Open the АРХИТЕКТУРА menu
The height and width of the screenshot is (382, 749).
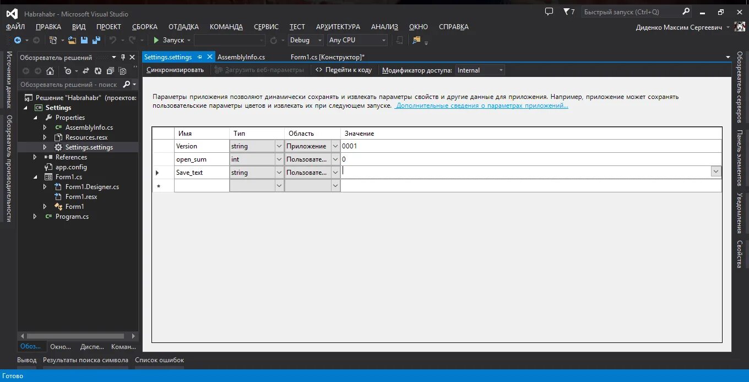[338, 27]
